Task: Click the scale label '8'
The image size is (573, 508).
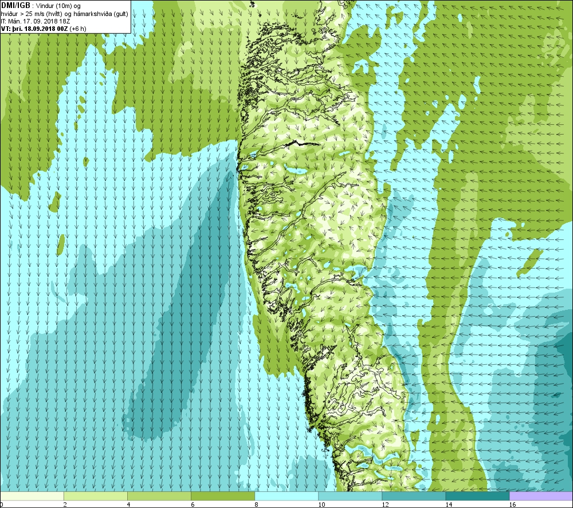Action: [256, 505]
